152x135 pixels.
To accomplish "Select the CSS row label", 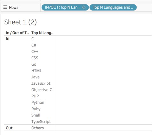I will pyautogui.click(x=35, y=58).
